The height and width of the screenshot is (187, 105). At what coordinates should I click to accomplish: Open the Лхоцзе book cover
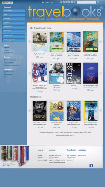click(x=74, y=73)
